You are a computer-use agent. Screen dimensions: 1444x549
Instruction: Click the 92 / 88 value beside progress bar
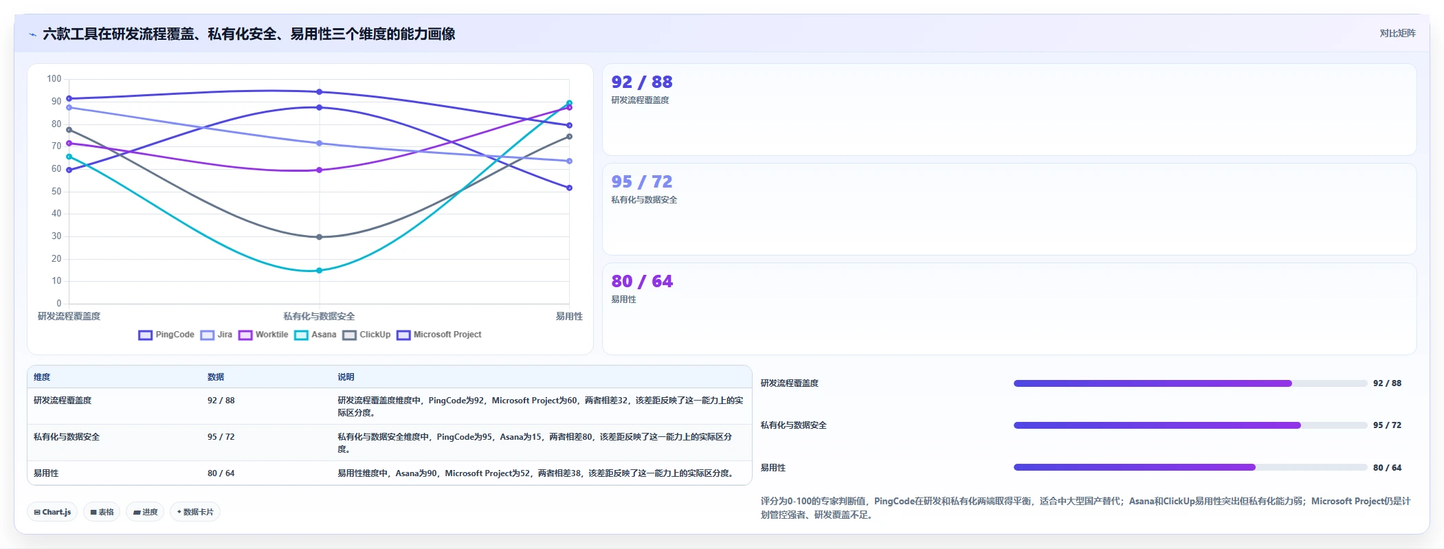click(1387, 383)
